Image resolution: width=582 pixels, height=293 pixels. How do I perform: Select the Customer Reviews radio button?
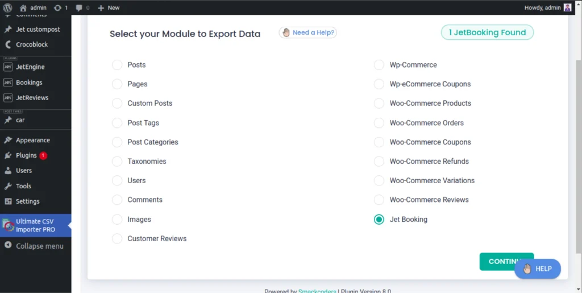[x=117, y=239]
